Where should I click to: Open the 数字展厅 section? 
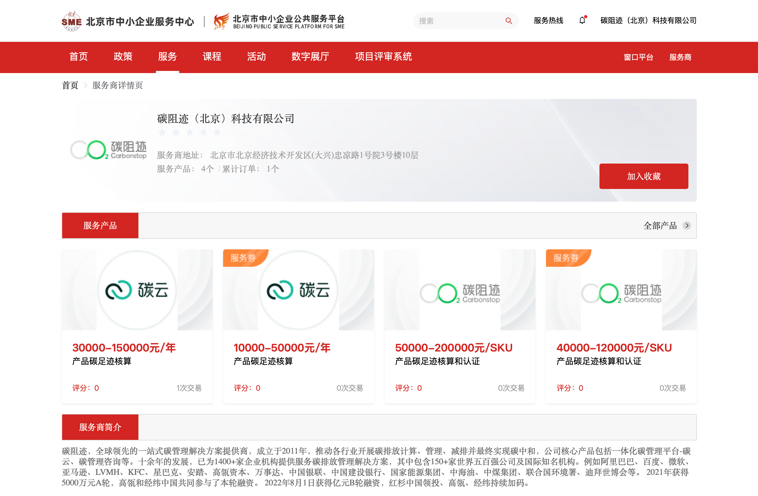[x=310, y=57]
